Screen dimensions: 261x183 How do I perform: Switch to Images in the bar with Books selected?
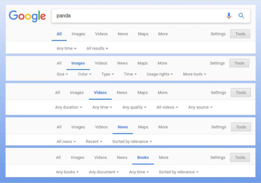[77, 158]
